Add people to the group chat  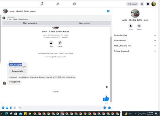pos(51,43)
